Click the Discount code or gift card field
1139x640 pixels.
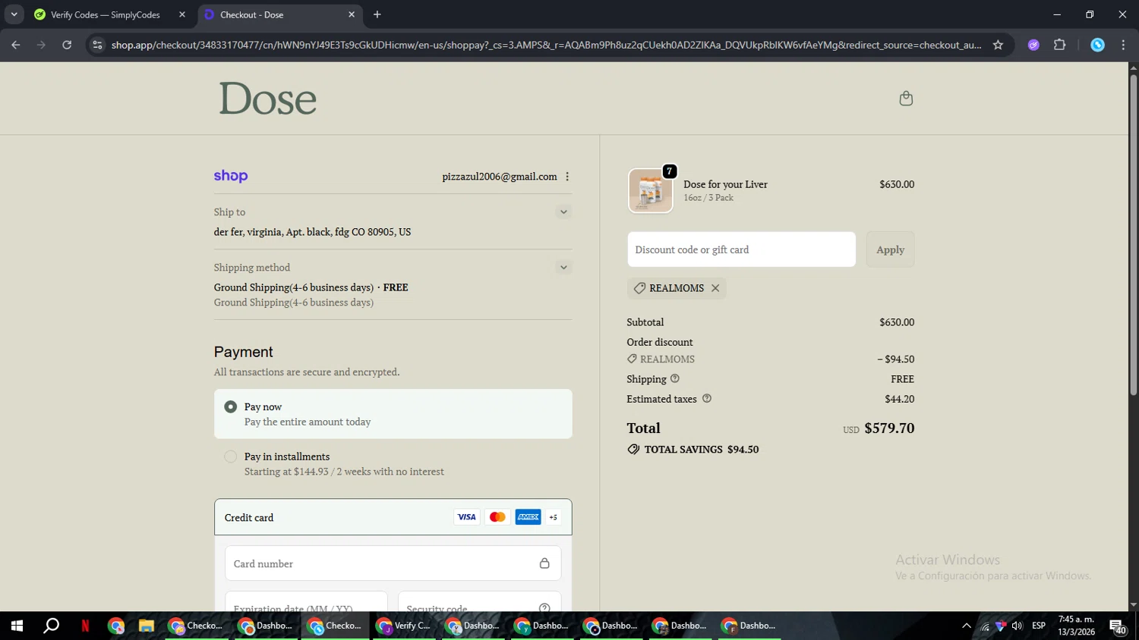(x=740, y=249)
